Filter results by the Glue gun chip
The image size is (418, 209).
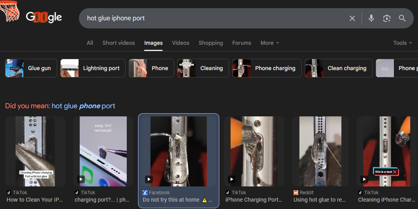click(x=31, y=68)
